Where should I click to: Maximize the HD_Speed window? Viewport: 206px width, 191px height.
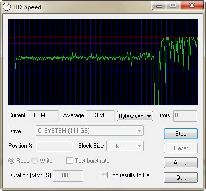click(x=173, y=6)
